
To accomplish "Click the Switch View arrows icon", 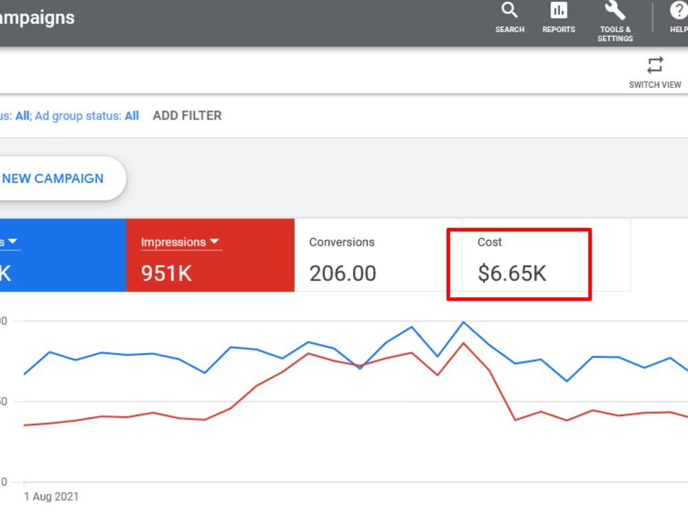I will tap(655, 65).
